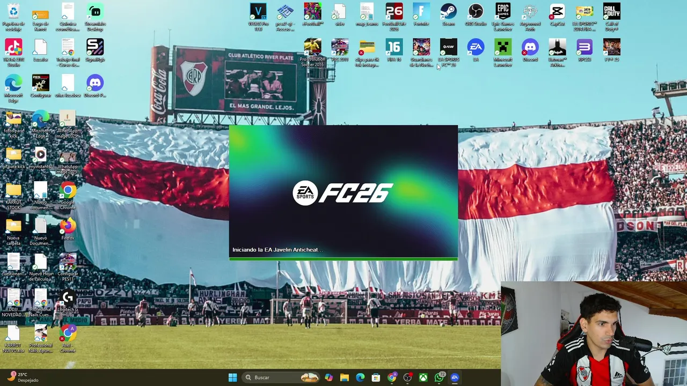Open Guardianes de la Noche game icon

click(421, 53)
